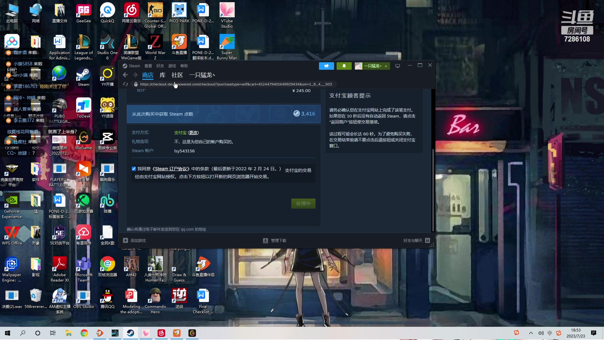The image size is (604, 340).
Task: Open the Steam menu in title bar
Action: [134, 66]
